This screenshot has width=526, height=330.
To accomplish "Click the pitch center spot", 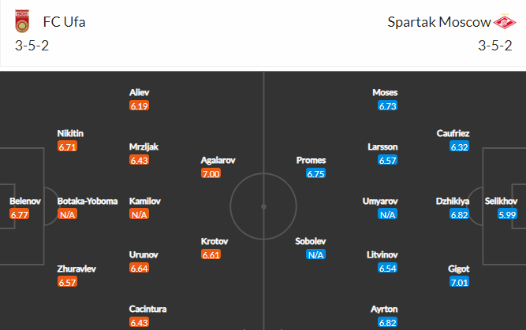I will pyautogui.click(x=263, y=206).
